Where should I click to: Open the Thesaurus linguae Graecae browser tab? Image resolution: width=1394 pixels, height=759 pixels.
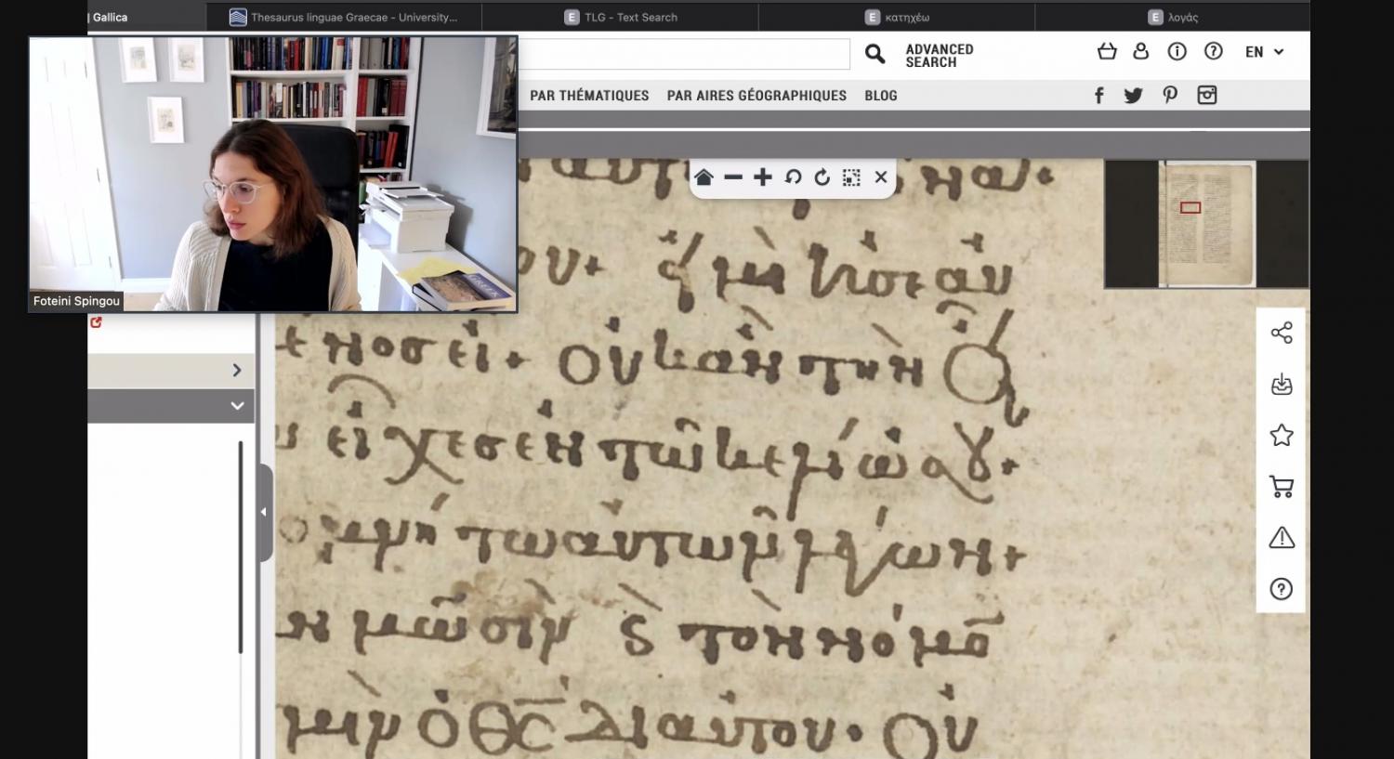click(x=344, y=17)
